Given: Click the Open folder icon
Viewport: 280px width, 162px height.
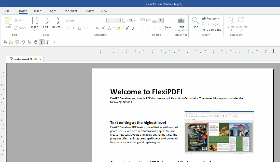Looking at the screenshot, I should [x=11, y=42].
